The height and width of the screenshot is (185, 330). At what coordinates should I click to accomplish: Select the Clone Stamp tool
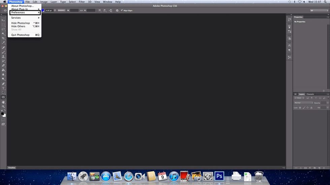point(3,57)
